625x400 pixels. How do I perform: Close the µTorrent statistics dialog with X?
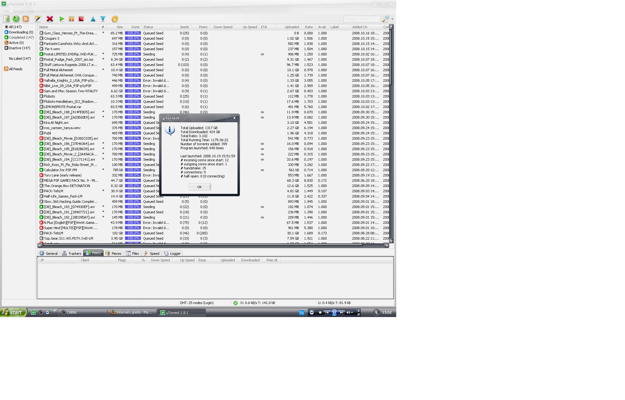(234, 118)
